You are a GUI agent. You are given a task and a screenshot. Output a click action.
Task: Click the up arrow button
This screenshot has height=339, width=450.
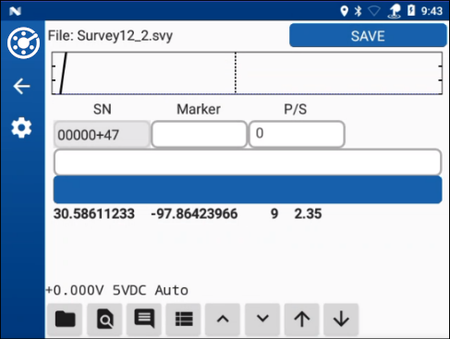pos(302,319)
